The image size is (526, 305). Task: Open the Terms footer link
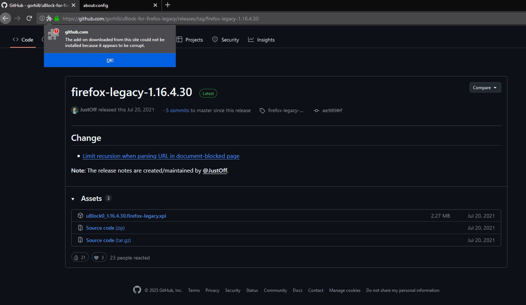[194, 290]
